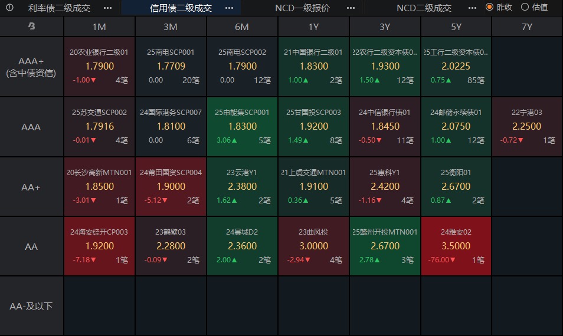Click the 3M column header
Screen dimensions: 563x336
pos(171,27)
